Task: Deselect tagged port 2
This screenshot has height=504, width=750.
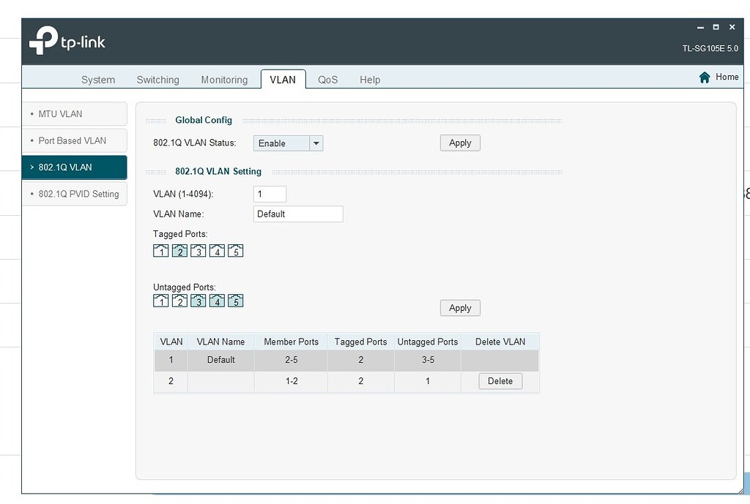Action: click(179, 250)
